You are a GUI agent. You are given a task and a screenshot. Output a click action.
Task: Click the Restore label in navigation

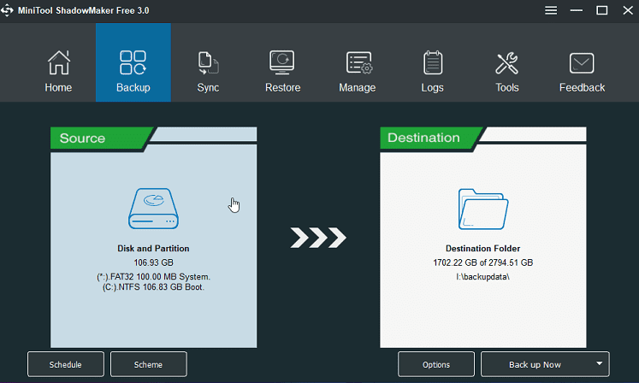pos(283,87)
